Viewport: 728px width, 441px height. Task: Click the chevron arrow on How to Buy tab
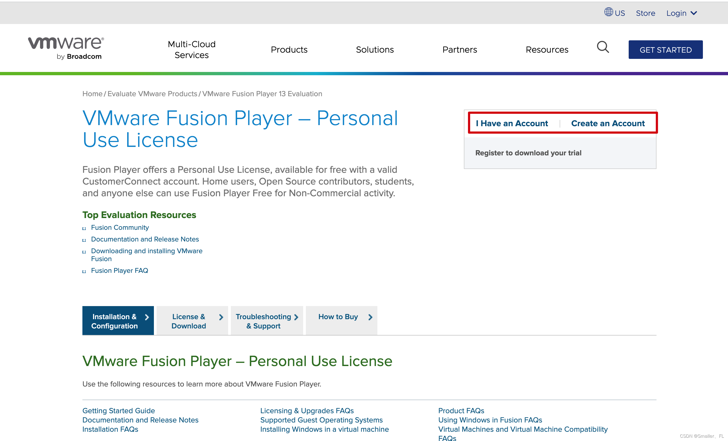coord(370,317)
